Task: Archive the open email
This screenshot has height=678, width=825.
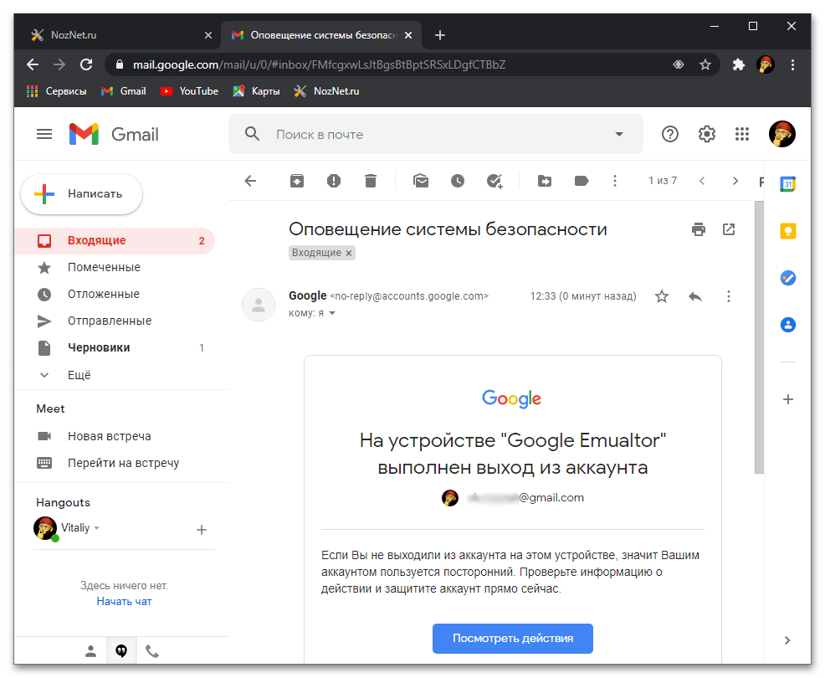Action: click(x=297, y=181)
